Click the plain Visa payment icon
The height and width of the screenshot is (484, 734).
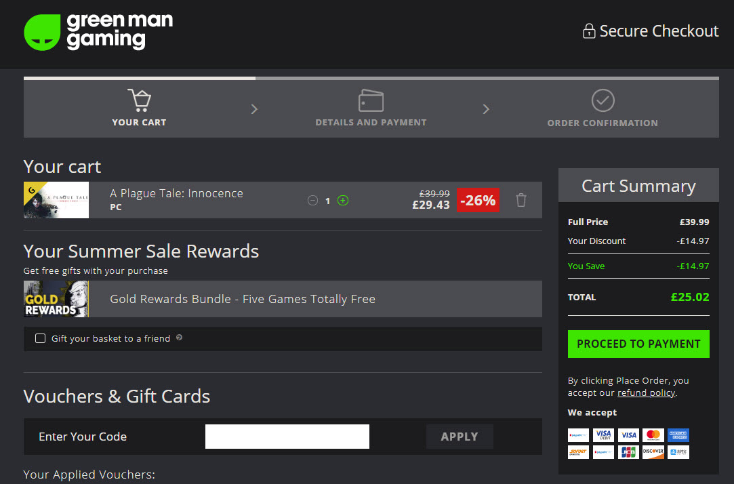point(628,435)
